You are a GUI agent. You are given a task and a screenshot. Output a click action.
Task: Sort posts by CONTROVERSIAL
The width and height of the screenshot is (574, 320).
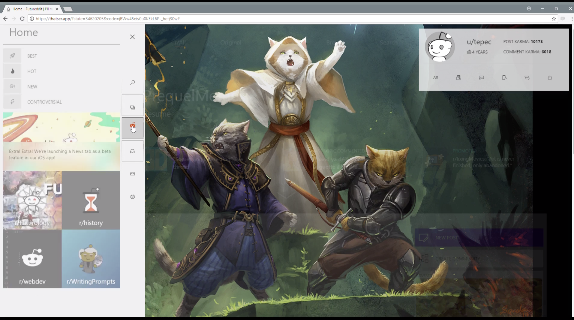pos(44,102)
